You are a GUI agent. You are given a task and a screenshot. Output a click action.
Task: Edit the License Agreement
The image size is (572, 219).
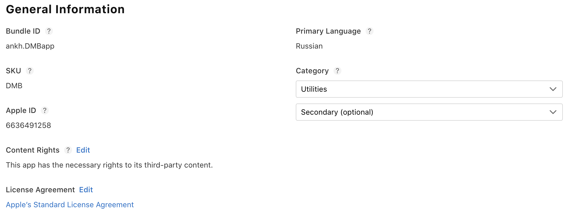86,190
